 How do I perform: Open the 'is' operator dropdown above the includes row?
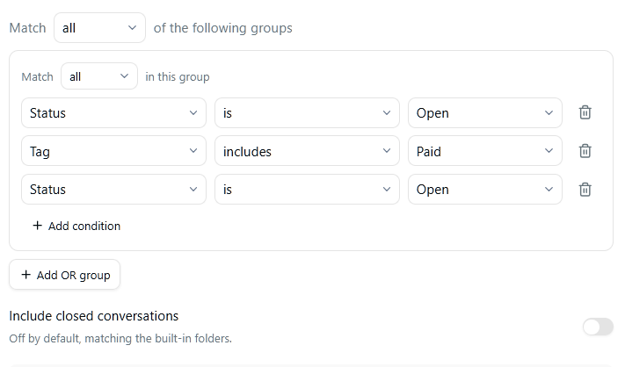click(307, 112)
